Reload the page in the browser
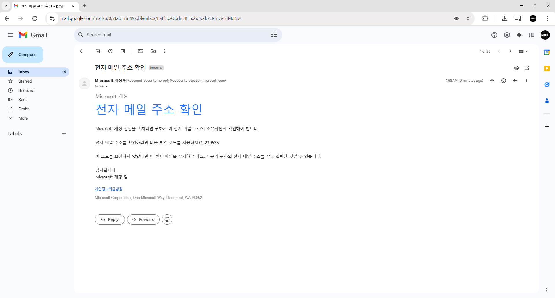This screenshot has height=298, width=555. (x=35, y=18)
